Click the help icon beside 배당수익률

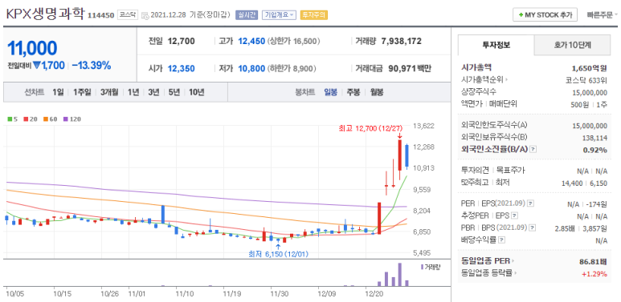[x=502, y=240]
